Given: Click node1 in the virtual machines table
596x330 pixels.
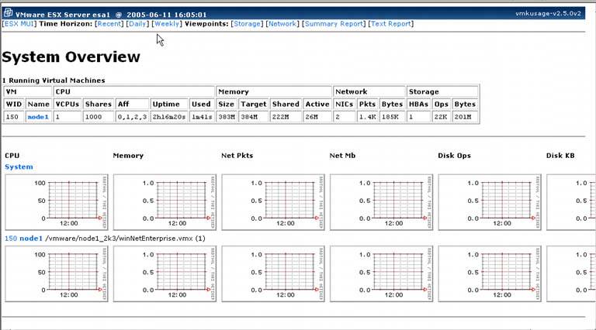Looking at the screenshot, I should click(37, 116).
